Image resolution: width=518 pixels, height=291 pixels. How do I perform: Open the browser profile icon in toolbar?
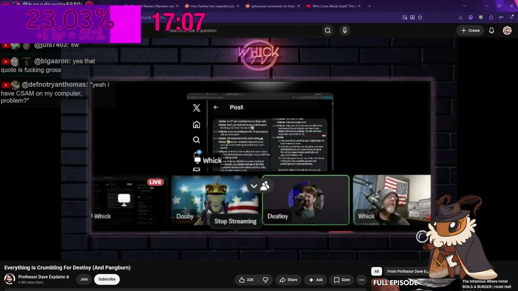point(471,17)
